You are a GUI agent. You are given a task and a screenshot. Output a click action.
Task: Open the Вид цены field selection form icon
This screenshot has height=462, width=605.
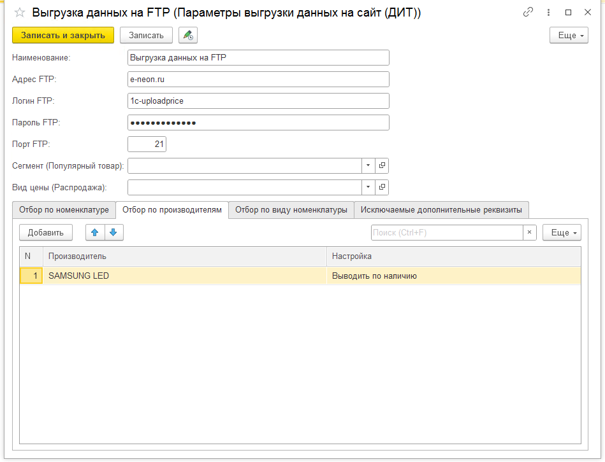tap(382, 187)
